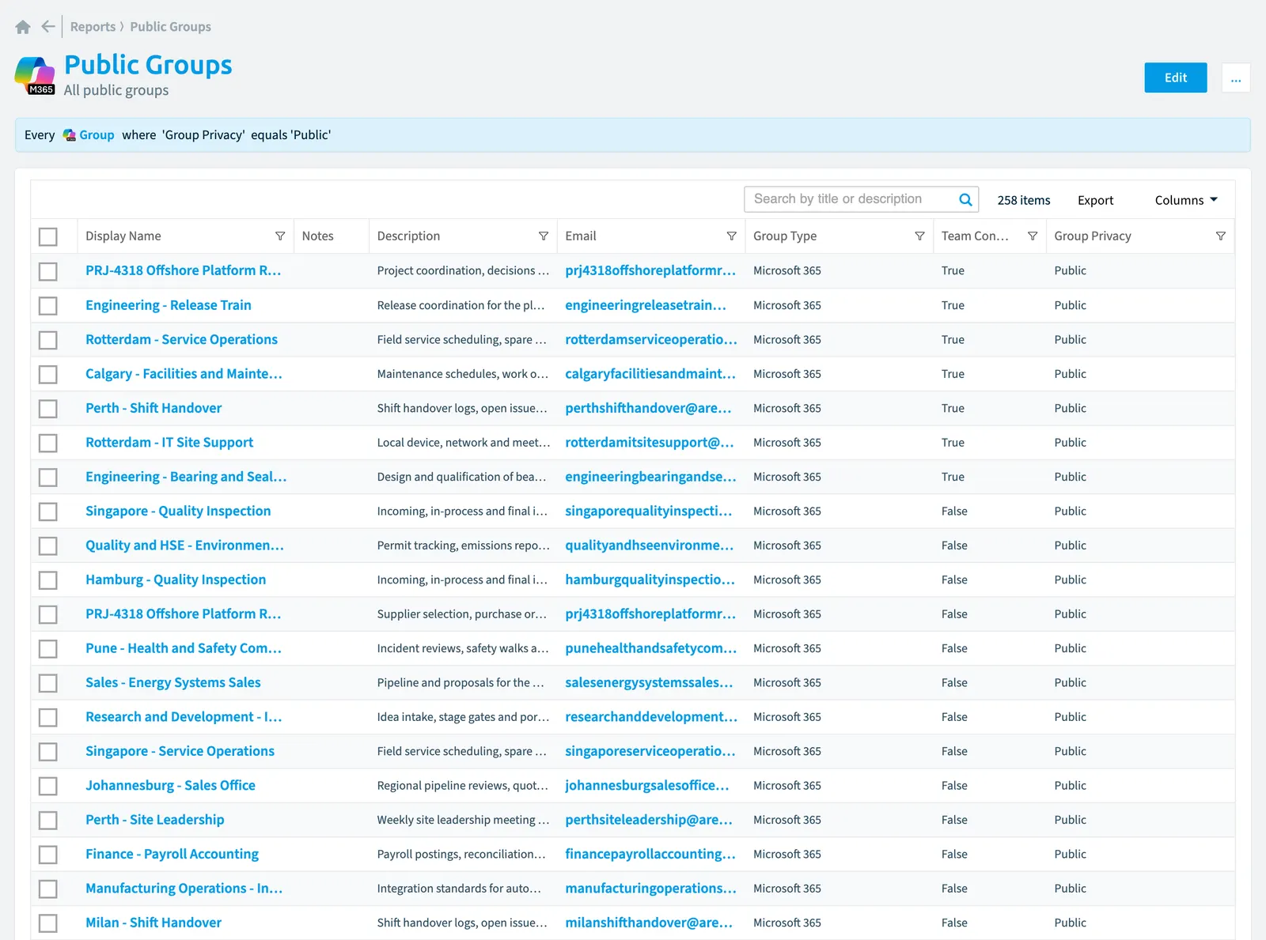This screenshot has height=940, width=1266.
Task: Click Group icon in filter banner
Action: pyautogui.click(x=69, y=135)
